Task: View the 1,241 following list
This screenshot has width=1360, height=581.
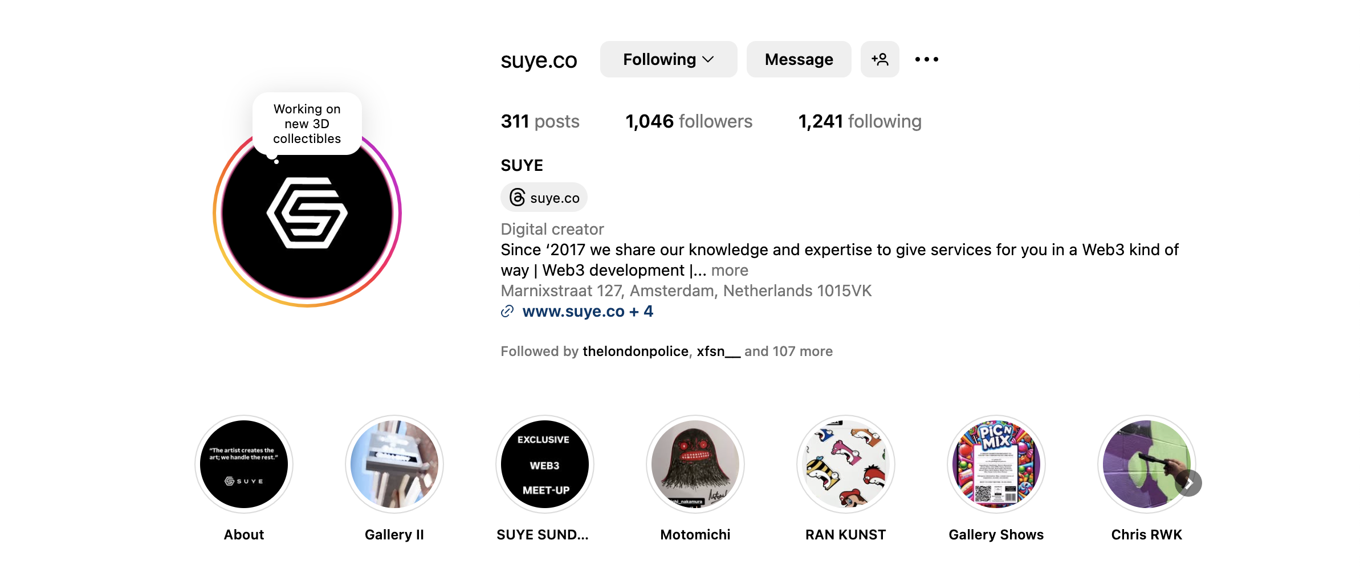Action: point(860,121)
